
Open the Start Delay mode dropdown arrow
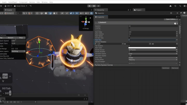click(177, 32)
